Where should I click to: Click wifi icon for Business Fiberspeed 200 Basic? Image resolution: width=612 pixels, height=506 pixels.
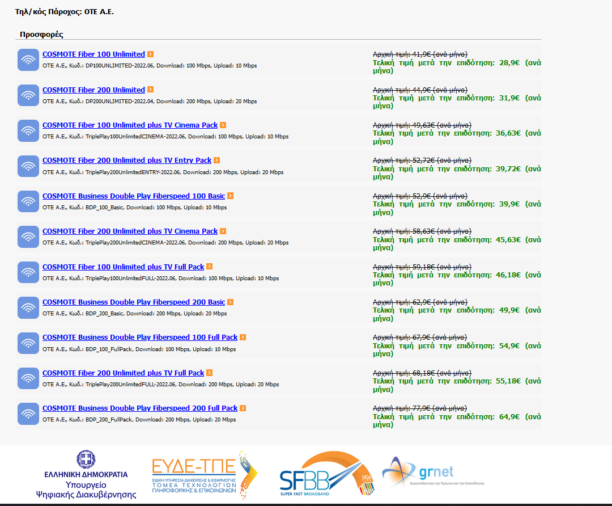pyautogui.click(x=28, y=307)
